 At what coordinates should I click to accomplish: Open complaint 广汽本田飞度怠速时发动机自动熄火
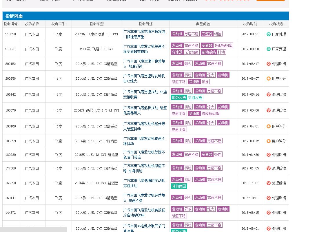pos(144,78)
